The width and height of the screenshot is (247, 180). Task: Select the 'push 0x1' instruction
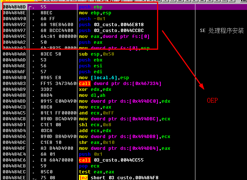point(91,154)
